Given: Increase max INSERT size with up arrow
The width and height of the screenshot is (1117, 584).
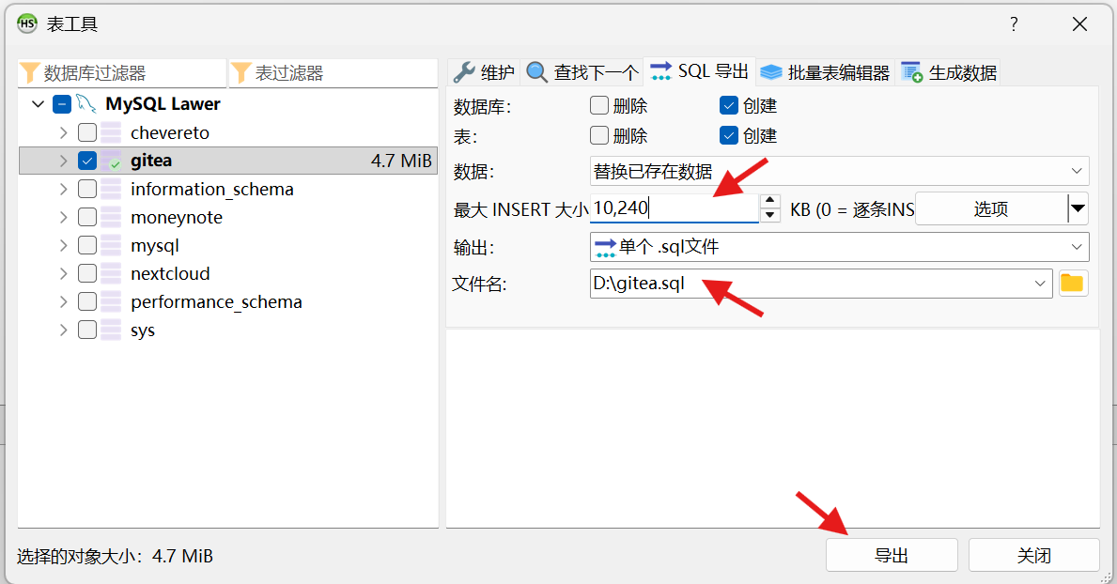Looking at the screenshot, I should (770, 201).
